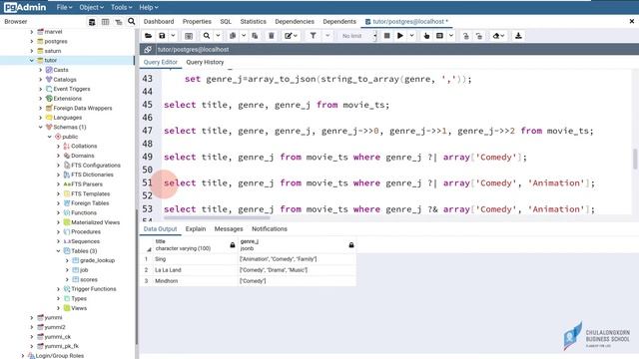This screenshot has height=359, width=639.
Task: Switch to the Dashboard tab
Action: (159, 22)
